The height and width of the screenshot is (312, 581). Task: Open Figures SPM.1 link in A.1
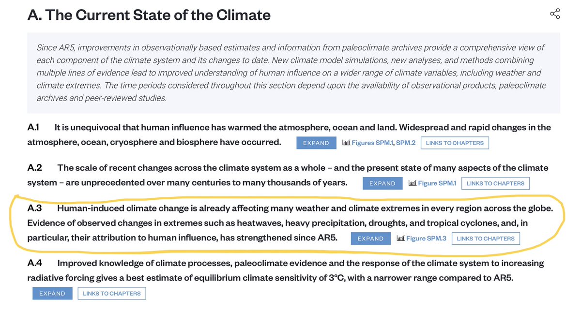coord(373,143)
